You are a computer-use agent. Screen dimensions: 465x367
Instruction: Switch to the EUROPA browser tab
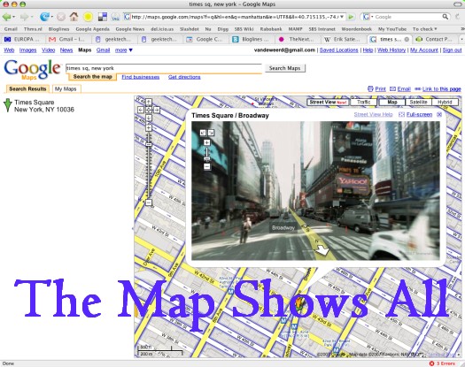coord(23,39)
